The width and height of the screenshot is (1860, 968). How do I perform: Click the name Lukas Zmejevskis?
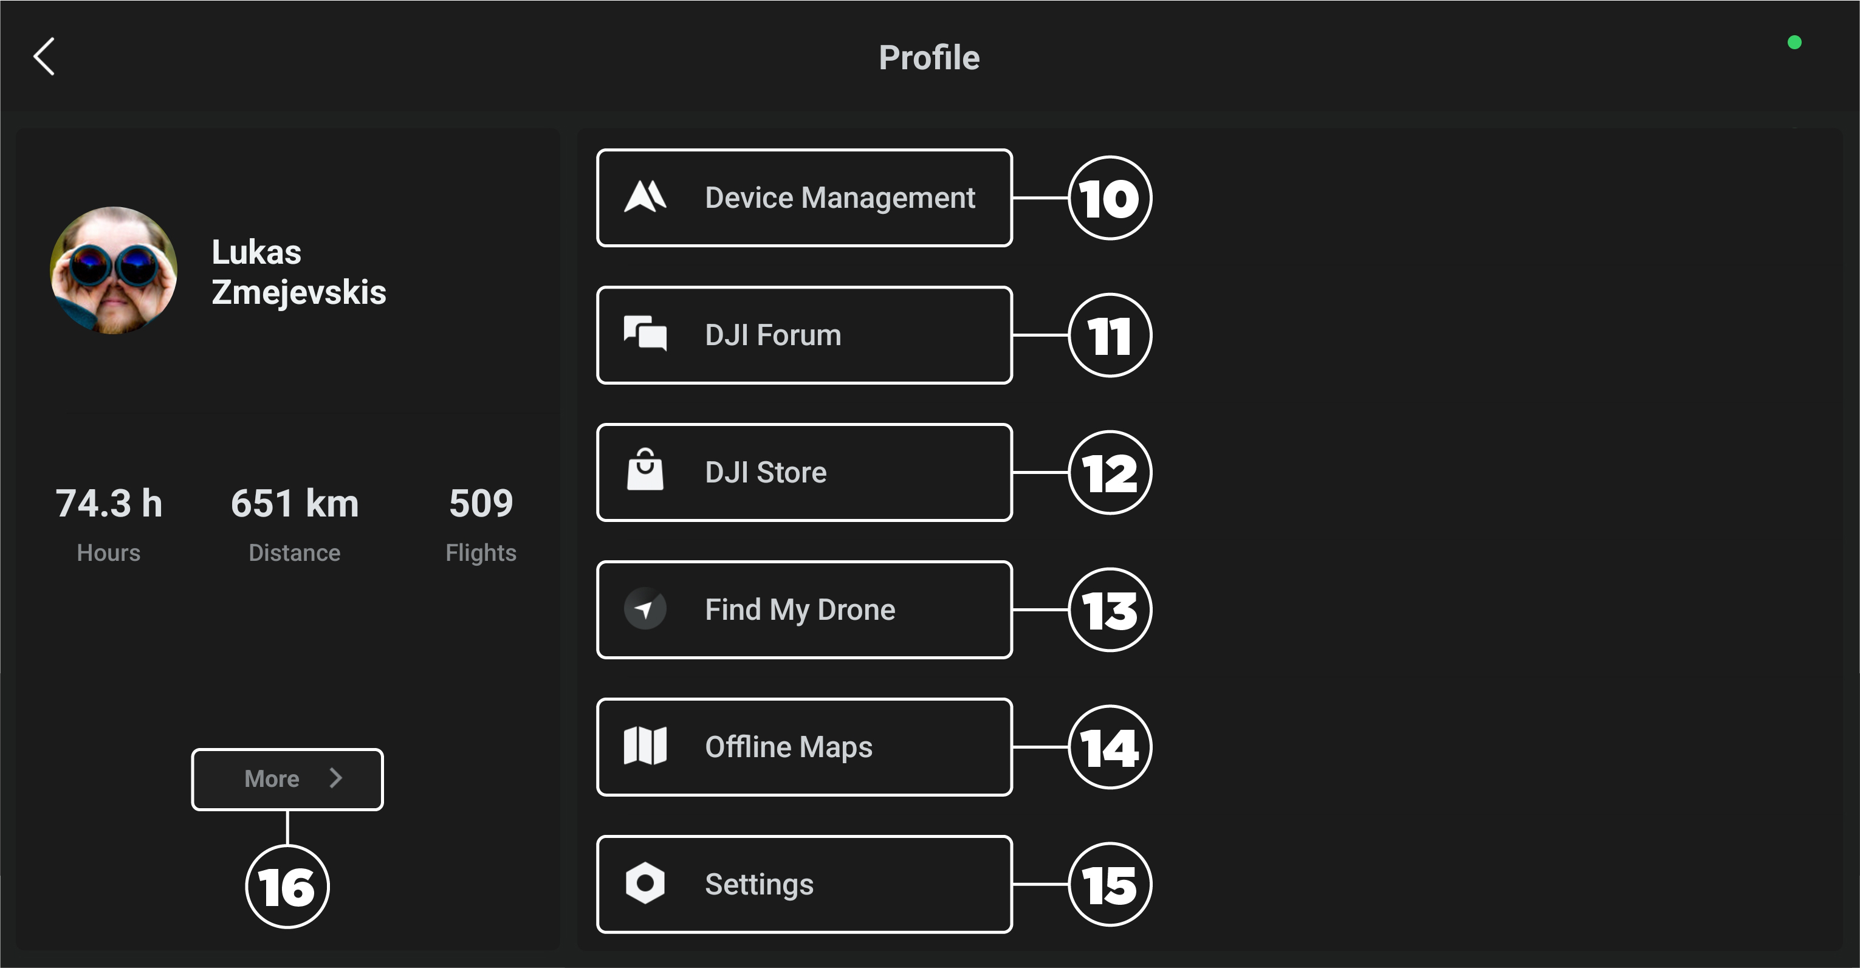298,272
